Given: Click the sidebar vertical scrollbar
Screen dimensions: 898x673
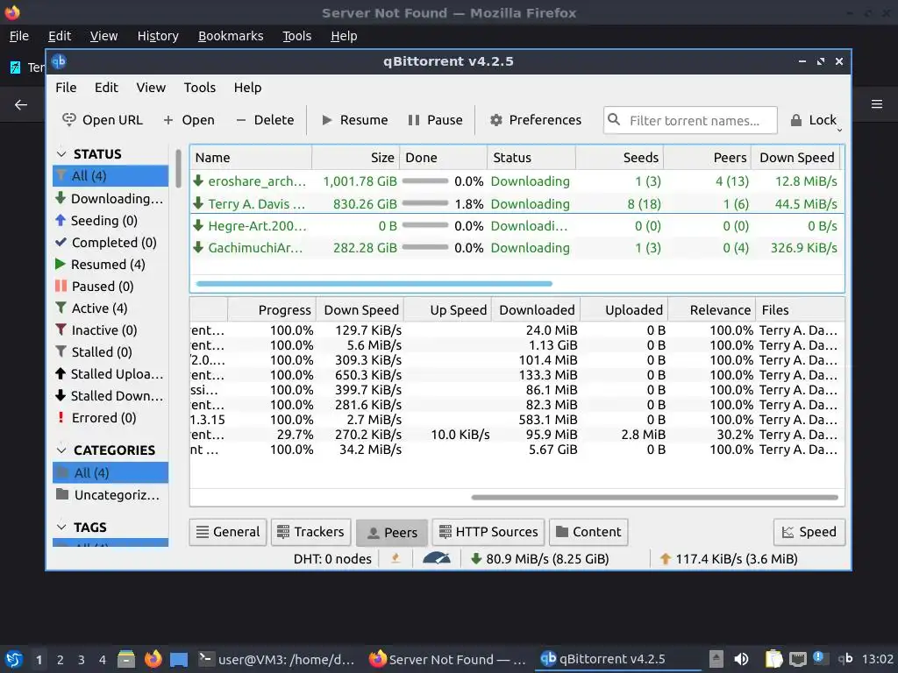Looking at the screenshot, I should click(x=178, y=169).
